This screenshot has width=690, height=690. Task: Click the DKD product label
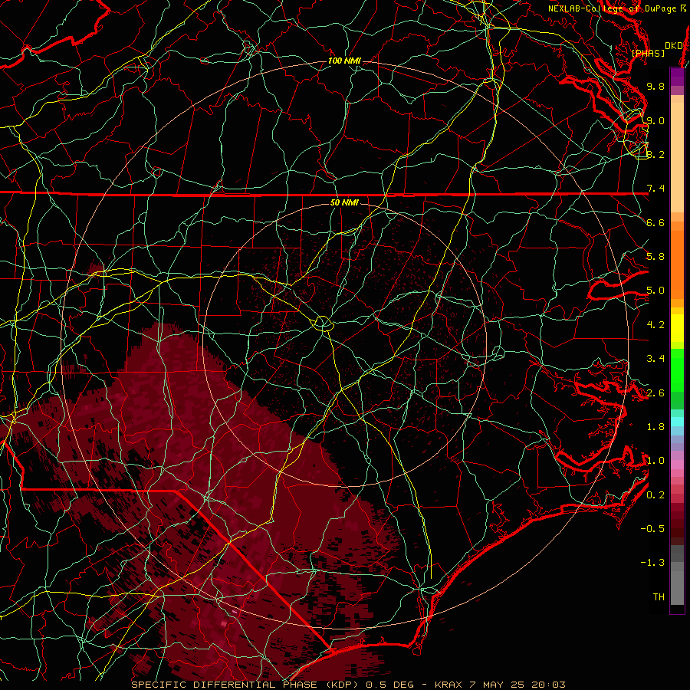coord(673,45)
